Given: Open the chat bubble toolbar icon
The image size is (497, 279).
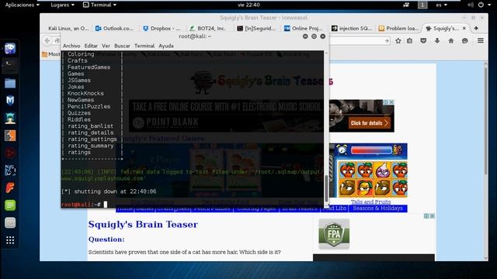Looking at the screenshot, I should point(464,41).
